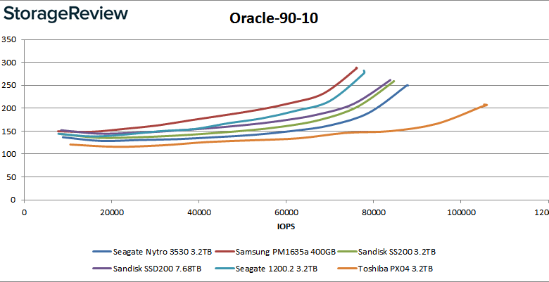
Task: Click the green Sandisk SS200 curve endpoint
Action: click(x=394, y=81)
